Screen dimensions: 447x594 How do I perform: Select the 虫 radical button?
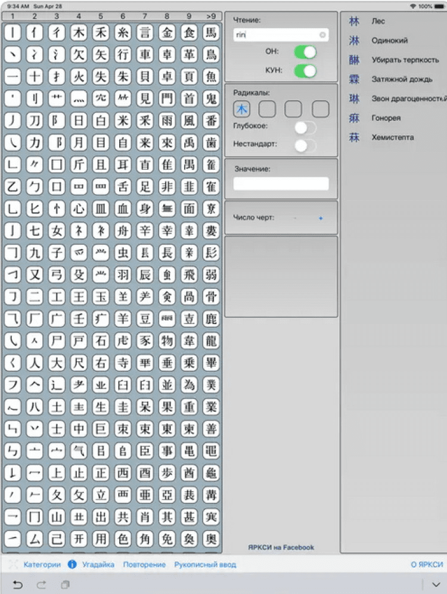point(123,252)
